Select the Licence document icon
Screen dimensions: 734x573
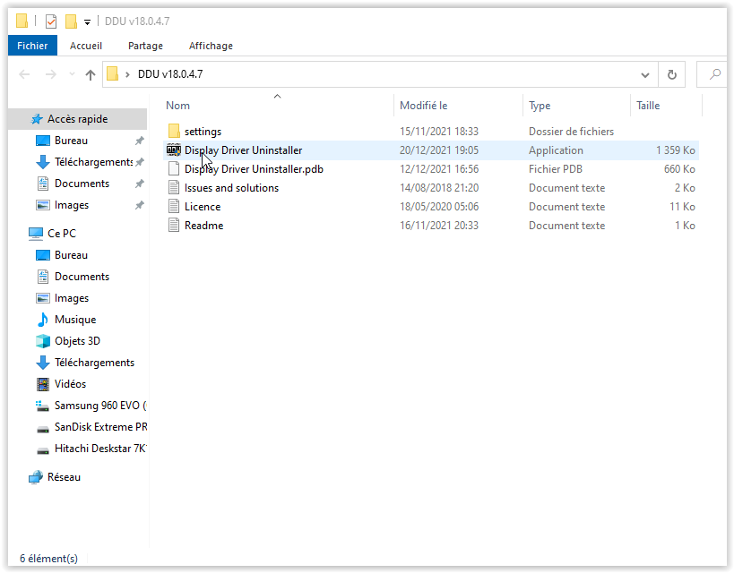(x=174, y=206)
